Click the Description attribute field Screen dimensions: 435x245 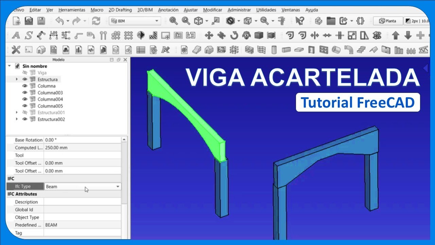coord(82,202)
